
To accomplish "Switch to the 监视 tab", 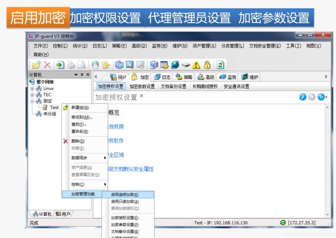I will coord(227,77).
